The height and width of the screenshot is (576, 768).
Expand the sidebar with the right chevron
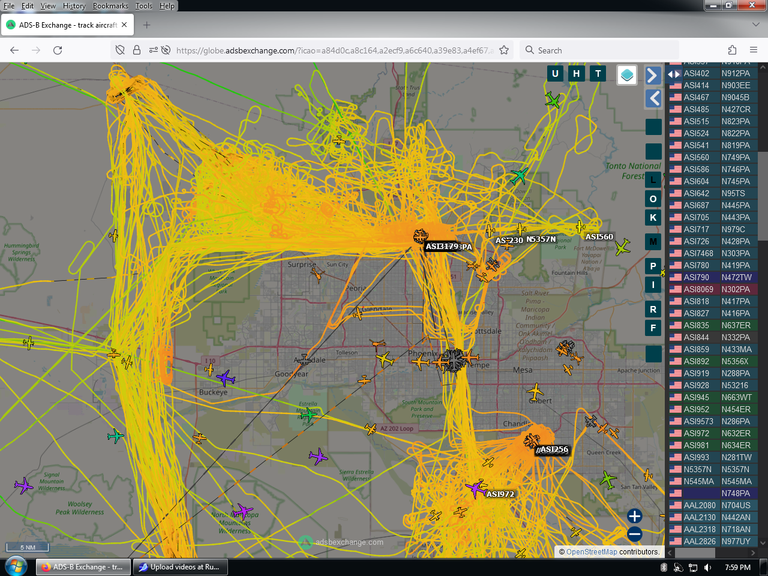(653, 75)
